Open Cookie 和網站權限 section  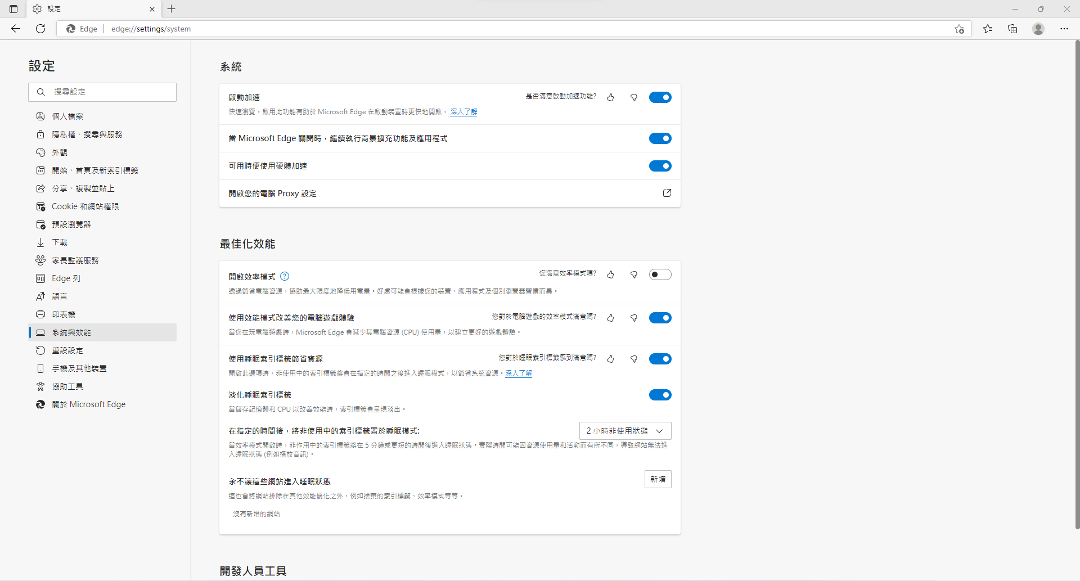click(x=102, y=206)
